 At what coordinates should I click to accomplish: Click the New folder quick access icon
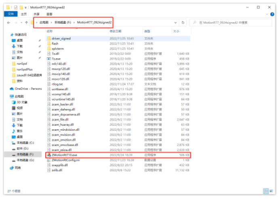[x=21, y=7]
